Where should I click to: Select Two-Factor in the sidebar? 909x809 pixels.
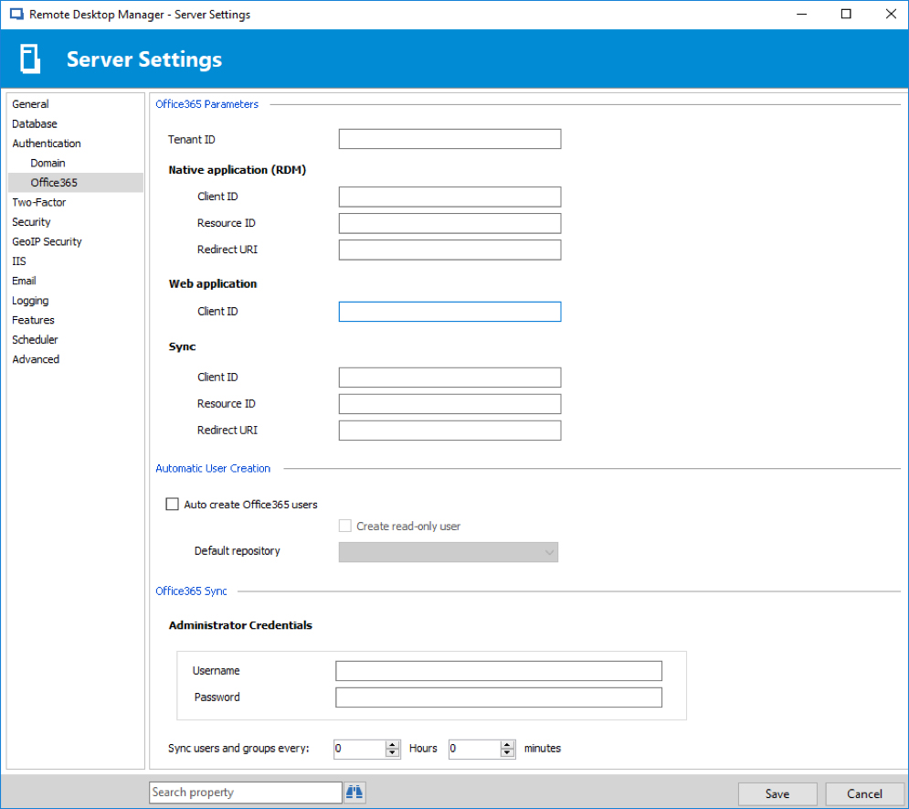tap(39, 202)
